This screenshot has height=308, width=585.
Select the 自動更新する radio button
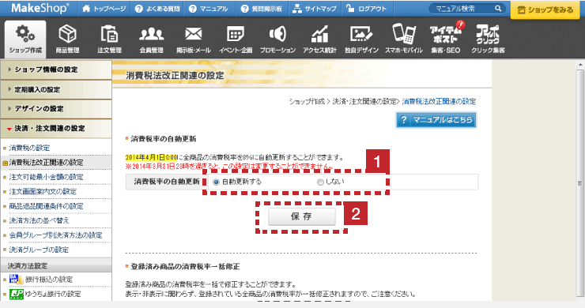216,182
